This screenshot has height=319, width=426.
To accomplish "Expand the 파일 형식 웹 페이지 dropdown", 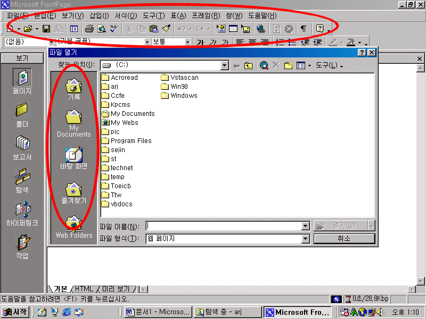I will tap(305, 239).
